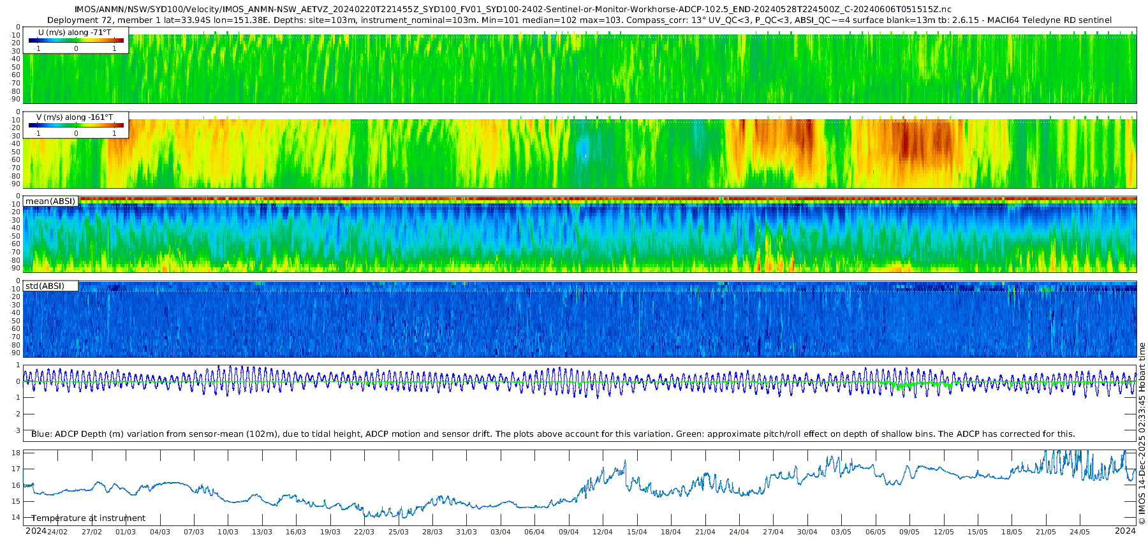Click the blue ADCP Depth description text
This screenshot has width=1148, height=542.
pyautogui.click(x=553, y=434)
